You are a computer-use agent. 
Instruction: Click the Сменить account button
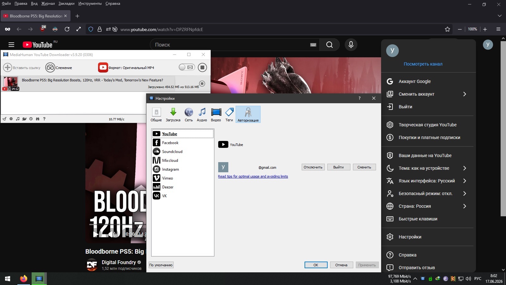coord(364,167)
